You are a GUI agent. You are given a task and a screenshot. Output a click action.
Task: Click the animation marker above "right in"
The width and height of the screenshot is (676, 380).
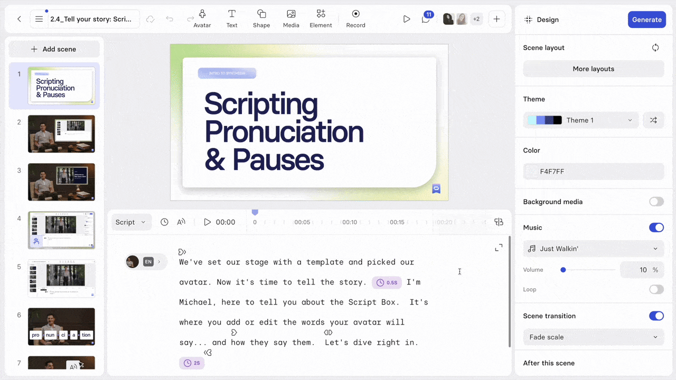coord(328,332)
